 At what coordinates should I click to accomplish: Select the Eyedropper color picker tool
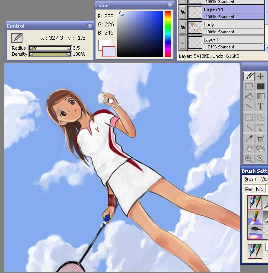point(249,139)
